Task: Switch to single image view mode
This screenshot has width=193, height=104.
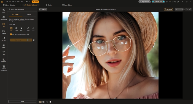Action: pos(40,102)
